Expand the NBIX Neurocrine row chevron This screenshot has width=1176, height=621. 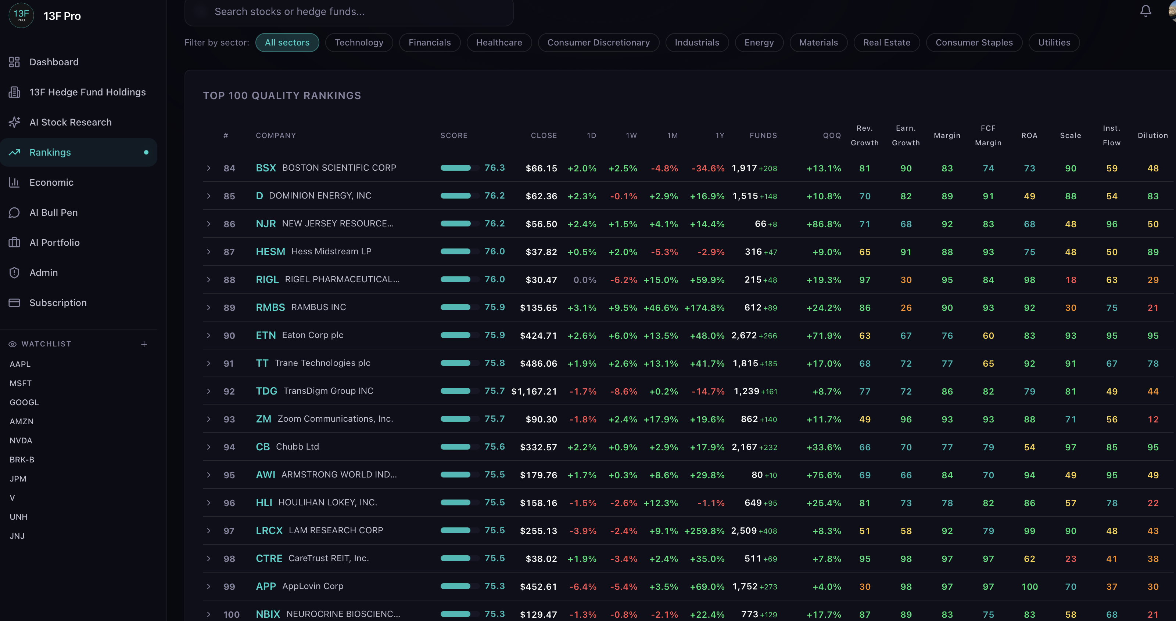[x=209, y=614]
